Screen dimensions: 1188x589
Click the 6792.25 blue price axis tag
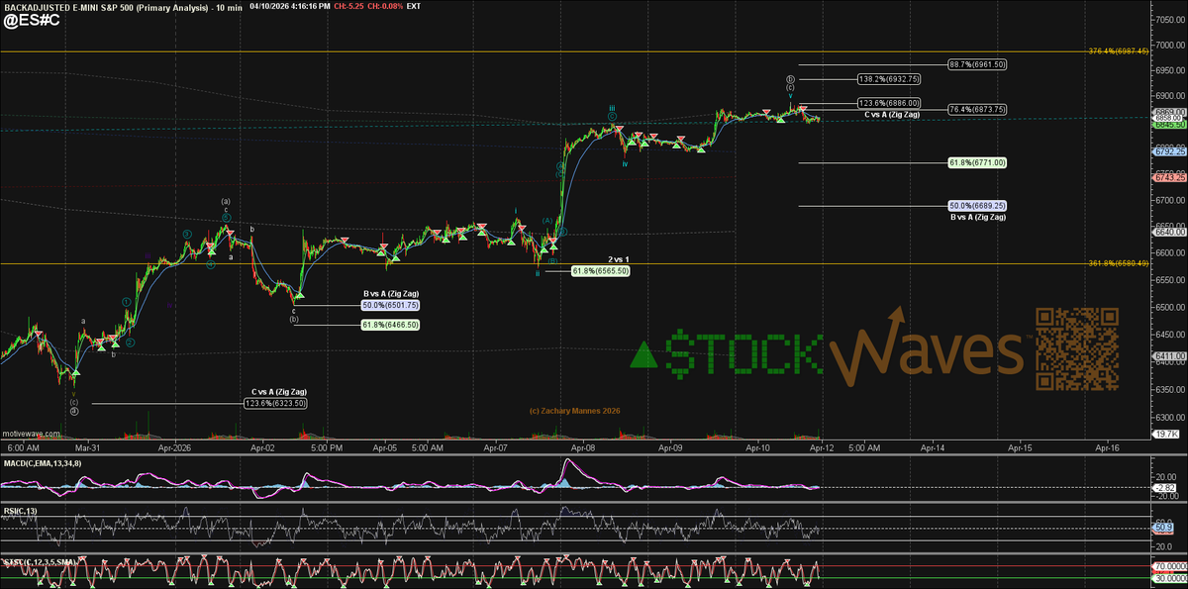(1169, 151)
